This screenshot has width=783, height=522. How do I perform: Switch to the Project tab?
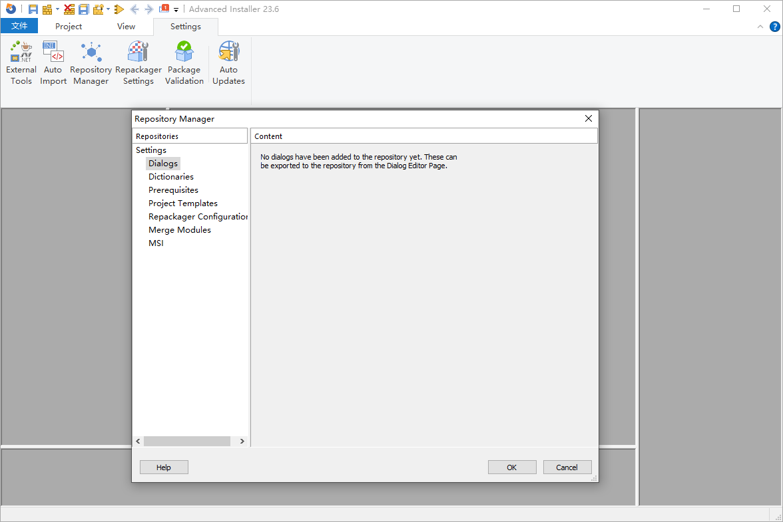pyautogui.click(x=69, y=27)
